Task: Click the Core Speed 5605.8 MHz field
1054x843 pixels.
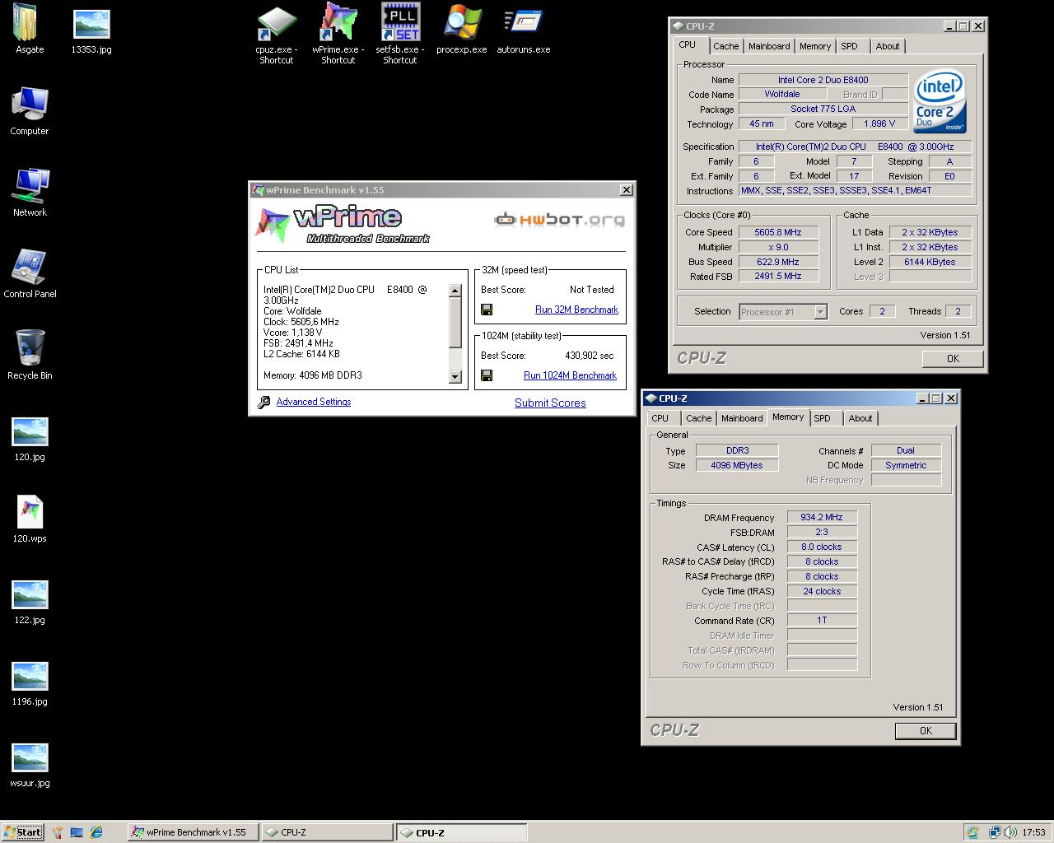Action: (778, 232)
